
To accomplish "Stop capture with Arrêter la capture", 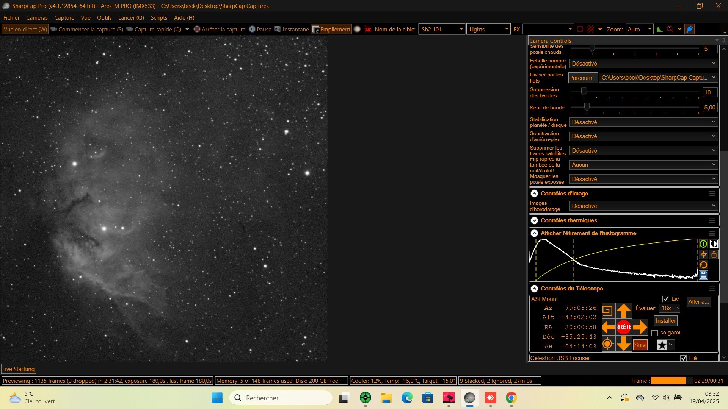I will pos(220,29).
